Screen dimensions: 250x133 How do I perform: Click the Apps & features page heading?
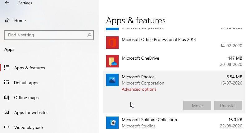coord(136,21)
